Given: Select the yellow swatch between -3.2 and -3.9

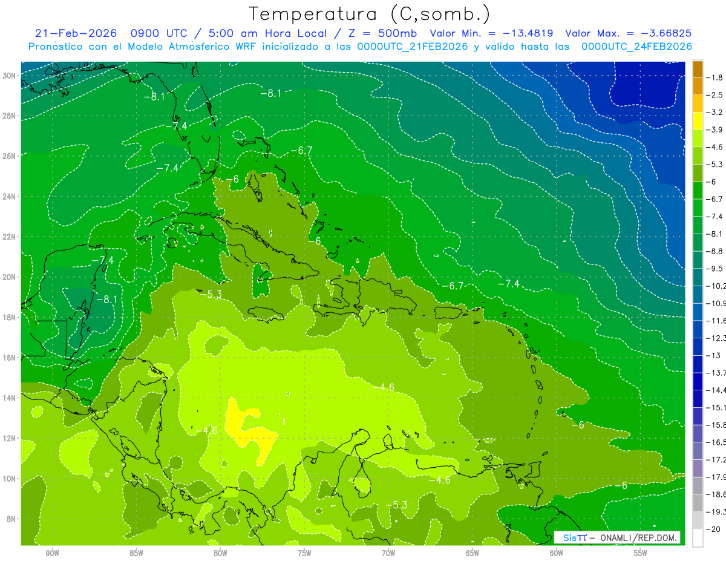Looking at the screenshot, I should pyautogui.click(x=698, y=121).
